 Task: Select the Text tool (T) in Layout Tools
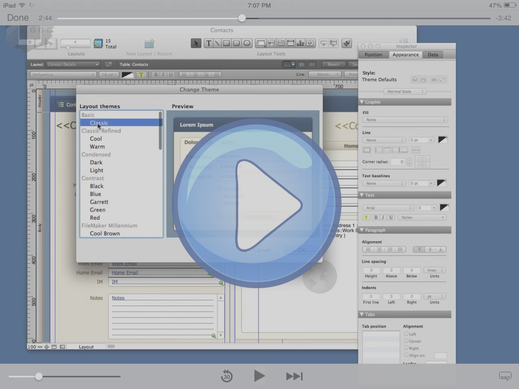(208, 44)
